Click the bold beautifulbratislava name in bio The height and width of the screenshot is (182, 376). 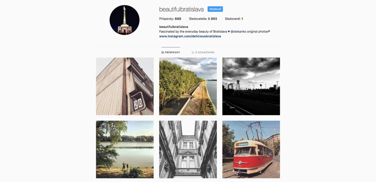click(173, 27)
